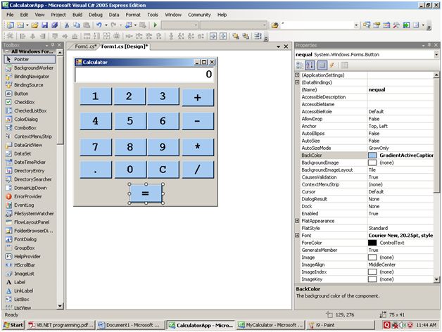Click the Properties grid scroll down arrow
This screenshot has height=332, width=442.
pos(436,279)
